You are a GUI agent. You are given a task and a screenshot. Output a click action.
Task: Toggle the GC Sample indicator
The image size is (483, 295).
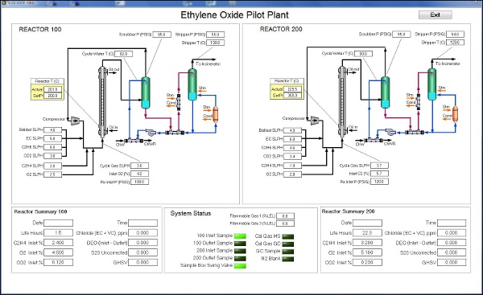pos(287,252)
